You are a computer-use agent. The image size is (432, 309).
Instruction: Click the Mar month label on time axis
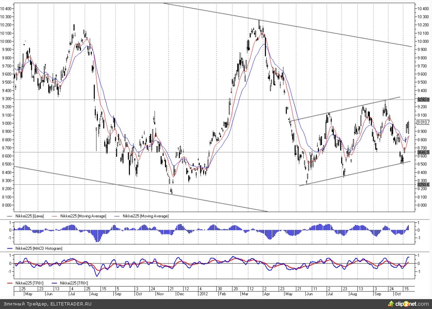pyautogui.click(x=245, y=293)
